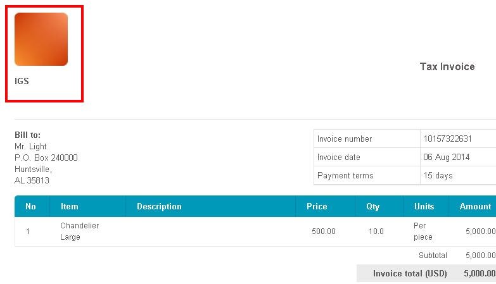This screenshot has height=284, width=496.
Task: Select the Mr. Light customer name
Action: (30, 146)
